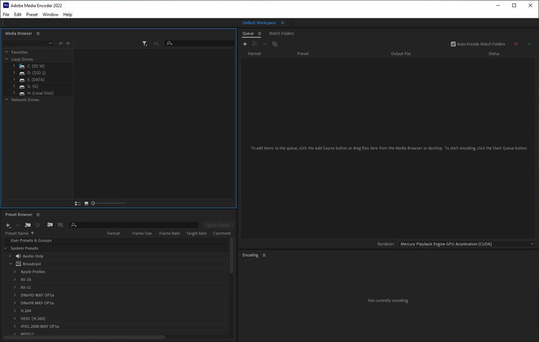Open the Preset Browser panel menu icon
539x342 pixels.
pyautogui.click(x=38, y=214)
